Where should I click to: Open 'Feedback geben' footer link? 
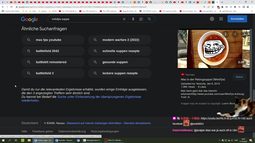pos(42,131)
